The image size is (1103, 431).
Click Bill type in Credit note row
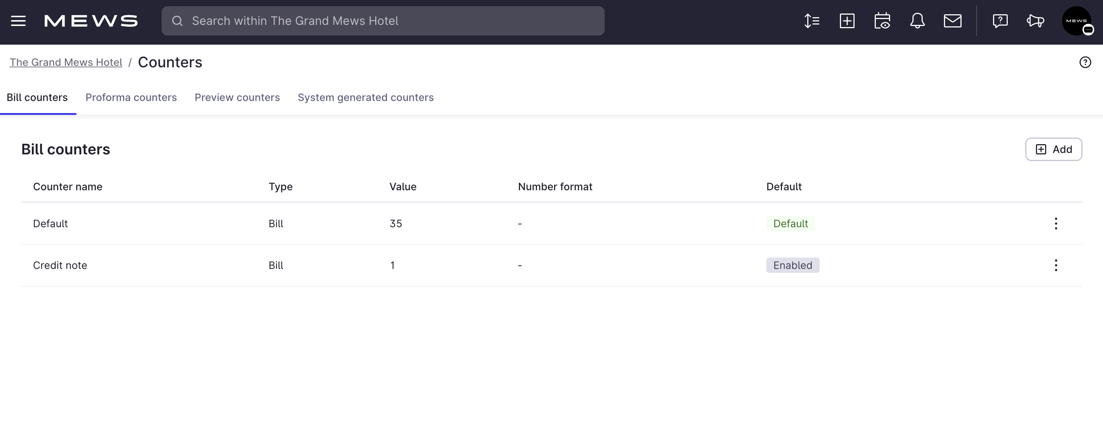coord(276,266)
